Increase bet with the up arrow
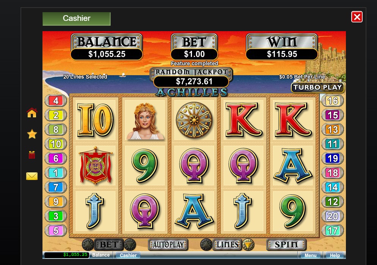Viewport: 377px width, 265px height. coord(88,245)
